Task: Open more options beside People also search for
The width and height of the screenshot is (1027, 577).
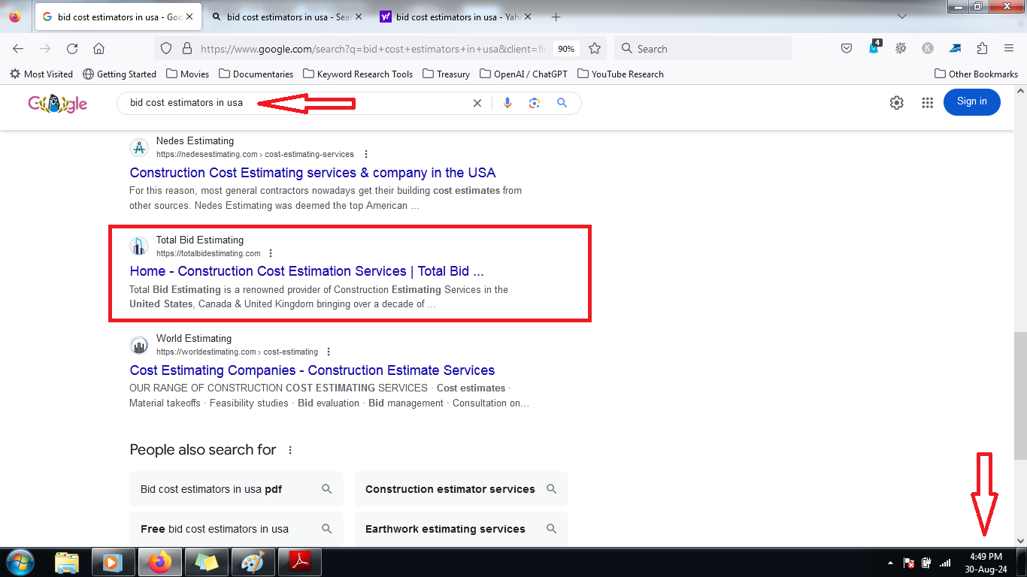Action: pyautogui.click(x=290, y=450)
